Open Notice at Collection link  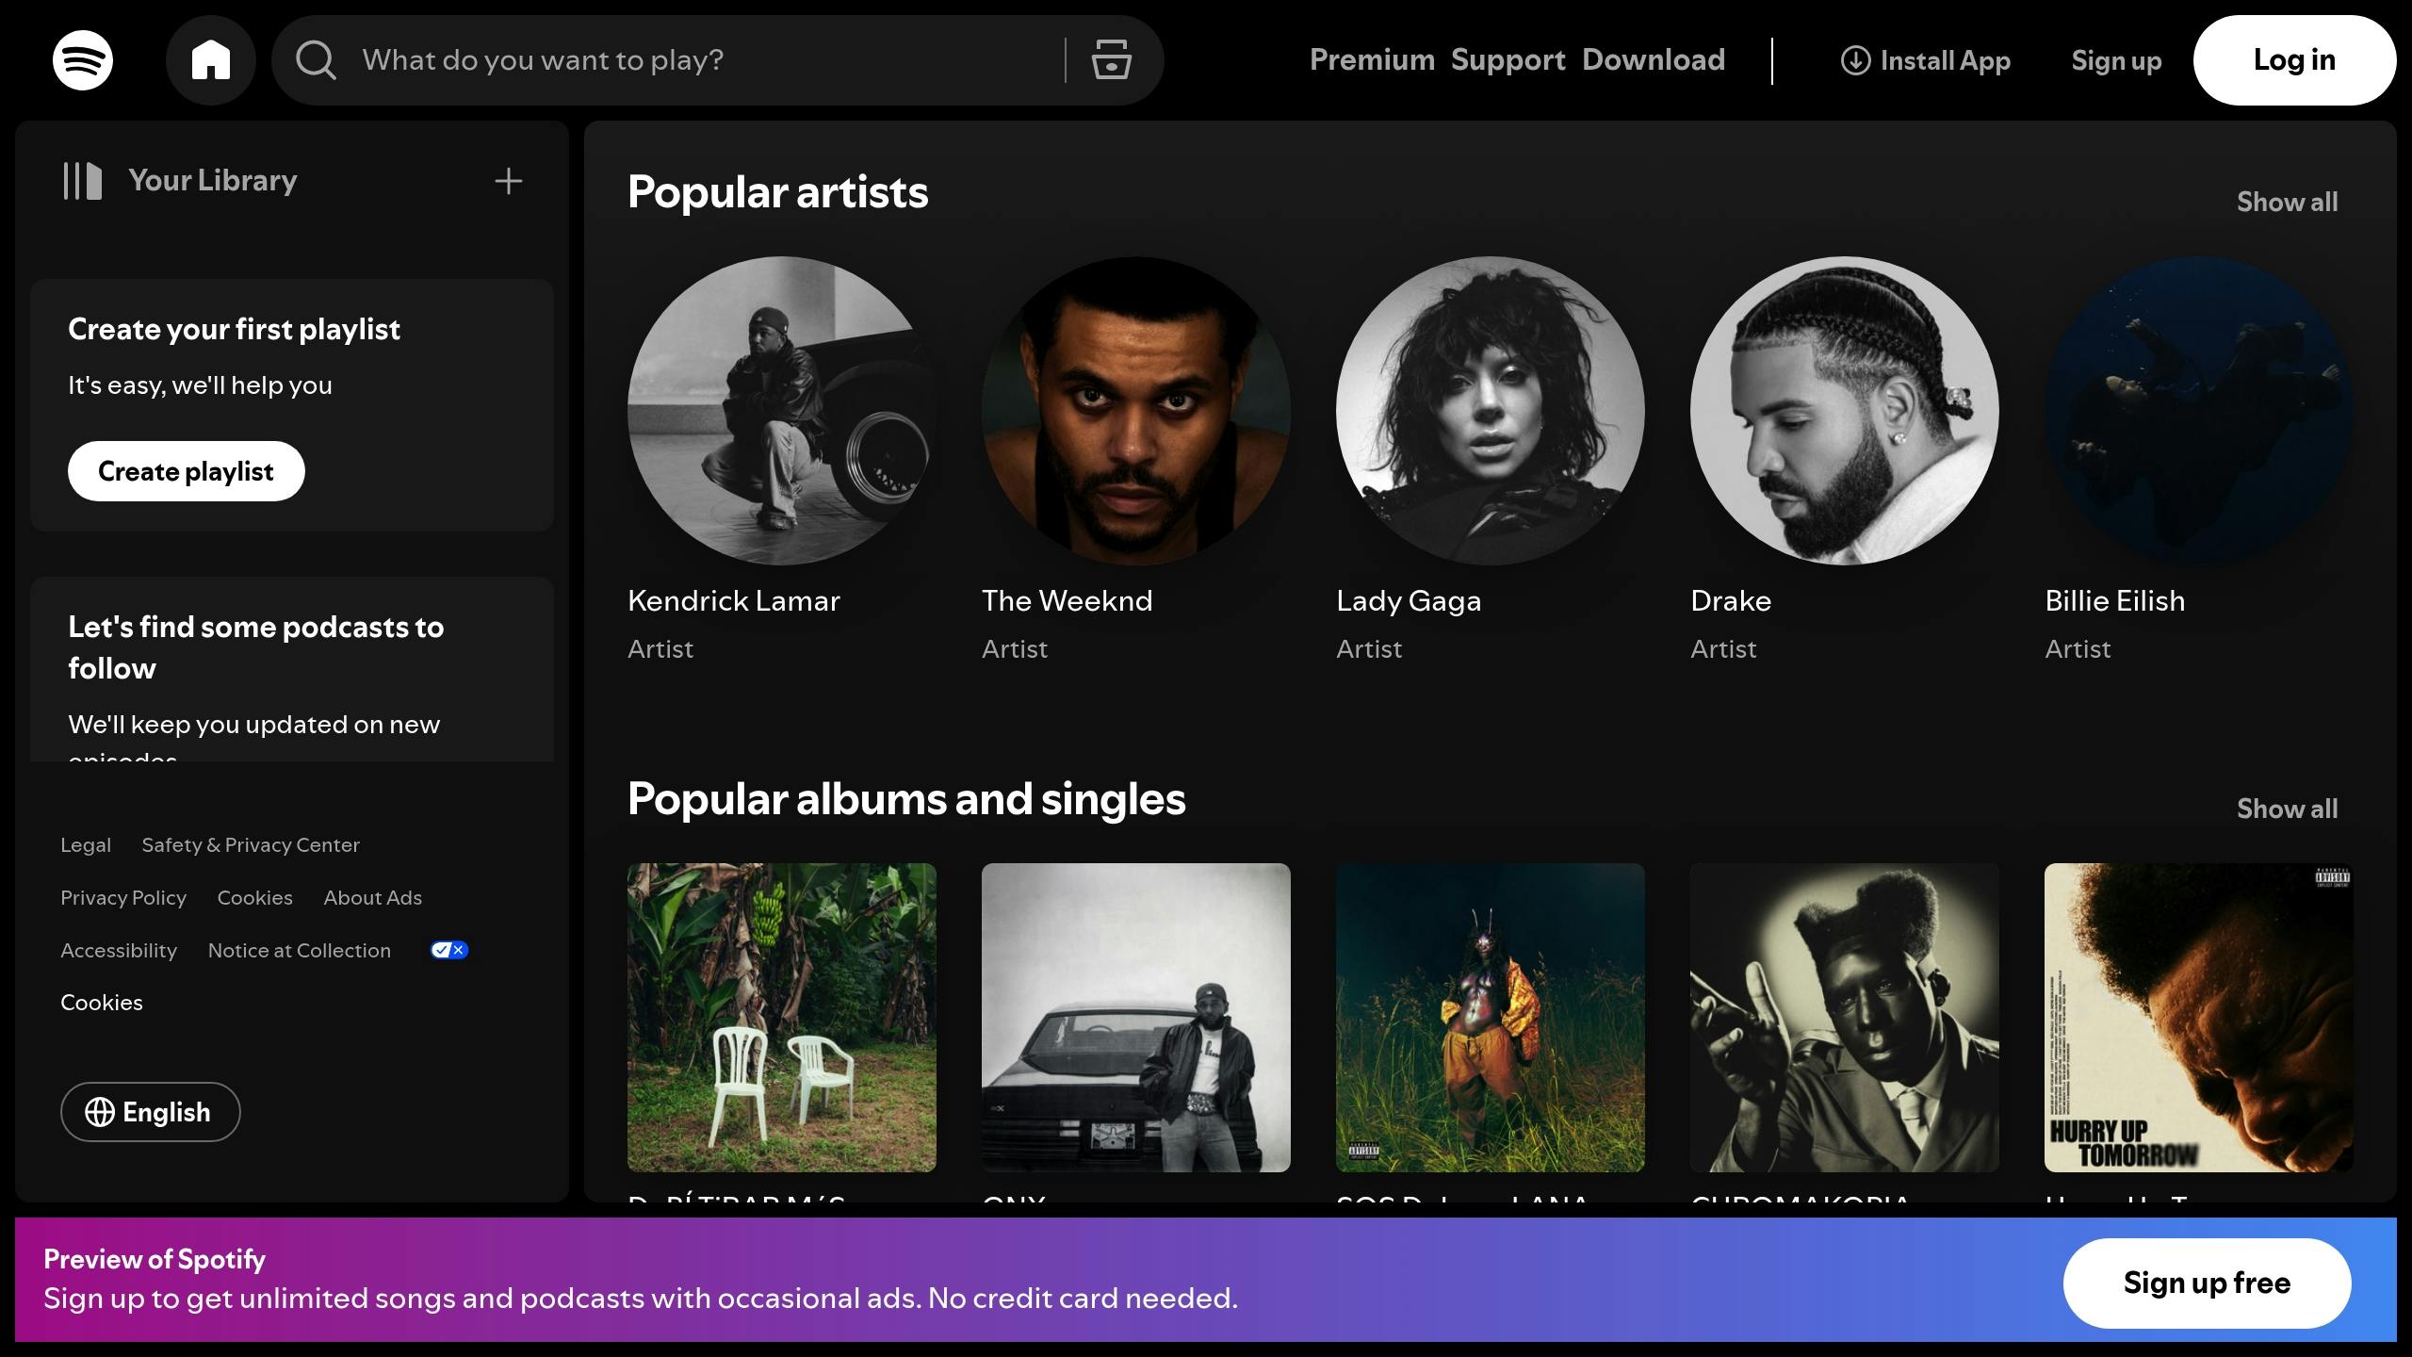tap(300, 951)
